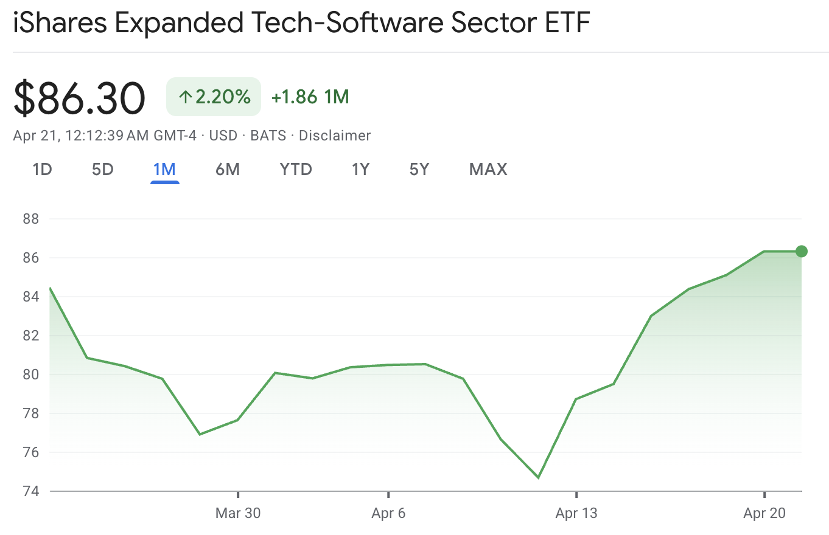The image size is (829, 535).
Task: Click the Apr 6 axis label
Action: pos(388,513)
